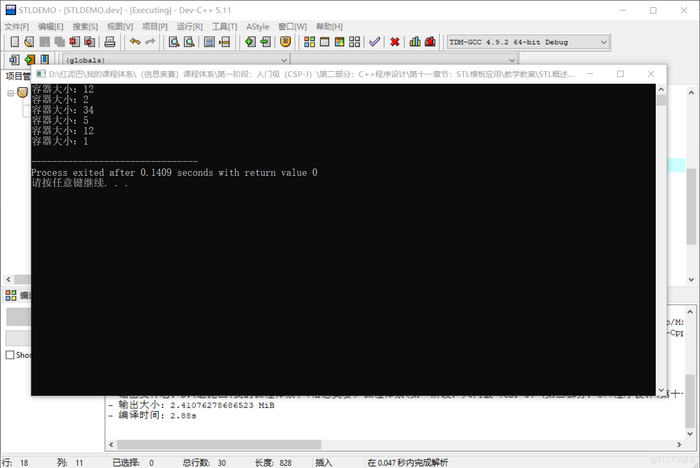700x468 pixels.
Task: Open the 文件[F] menu
Action: (x=17, y=27)
